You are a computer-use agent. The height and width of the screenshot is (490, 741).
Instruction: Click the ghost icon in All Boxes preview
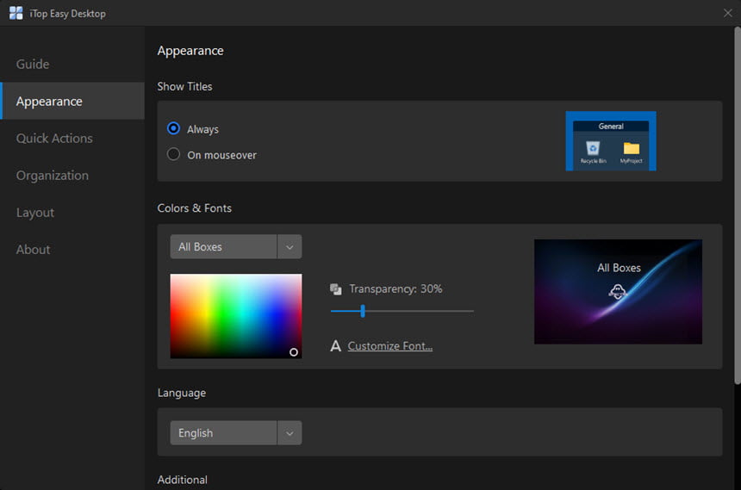pos(617,291)
